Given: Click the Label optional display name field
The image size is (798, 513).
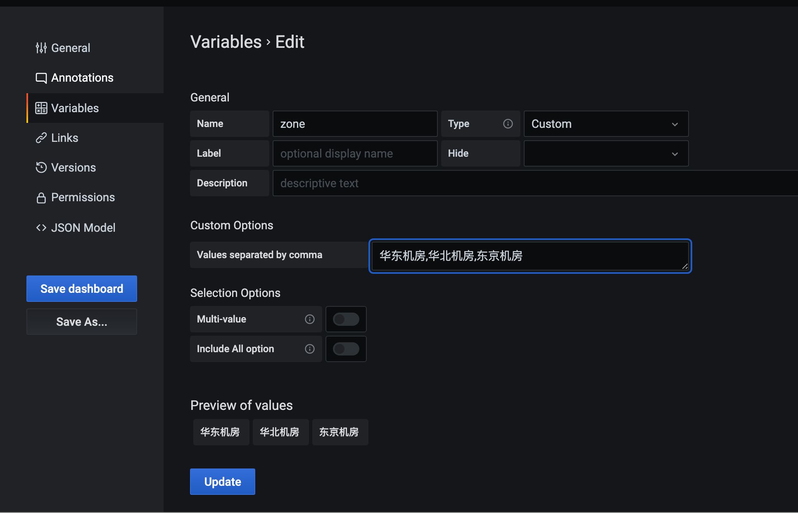Looking at the screenshot, I should [355, 153].
